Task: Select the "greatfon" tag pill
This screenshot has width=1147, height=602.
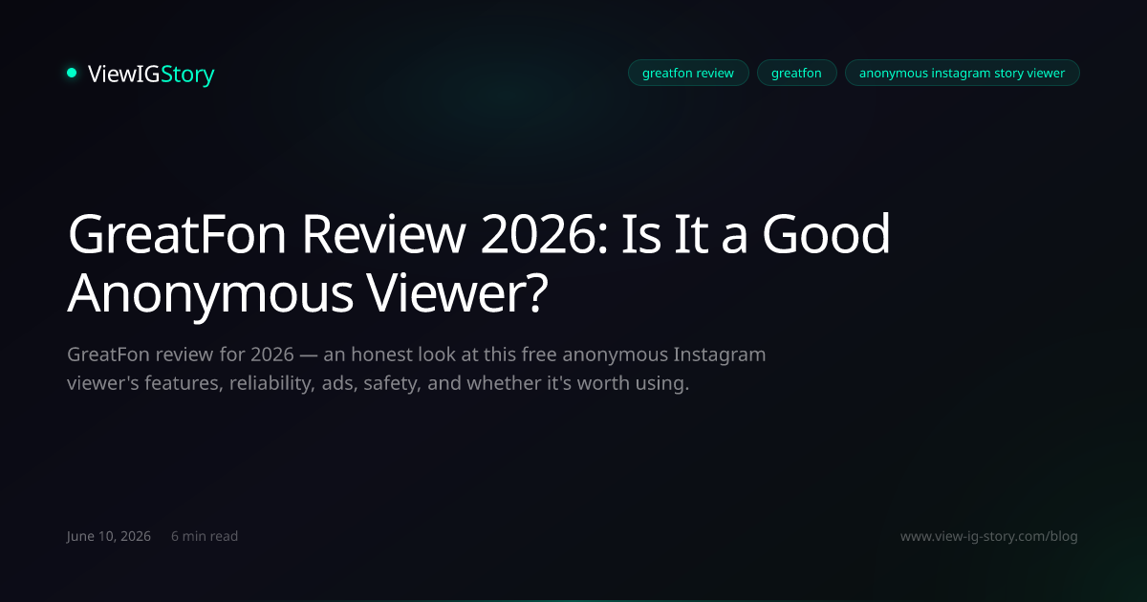Action: [x=796, y=73]
